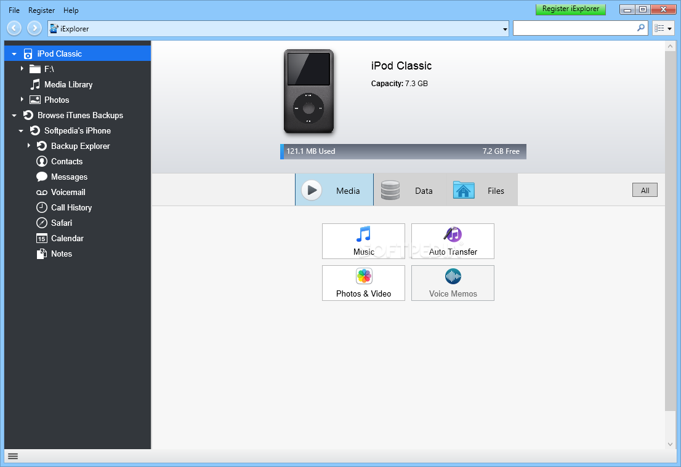Select Call History in the sidebar
The width and height of the screenshot is (681, 467).
pyautogui.click(x=78, y=207)
